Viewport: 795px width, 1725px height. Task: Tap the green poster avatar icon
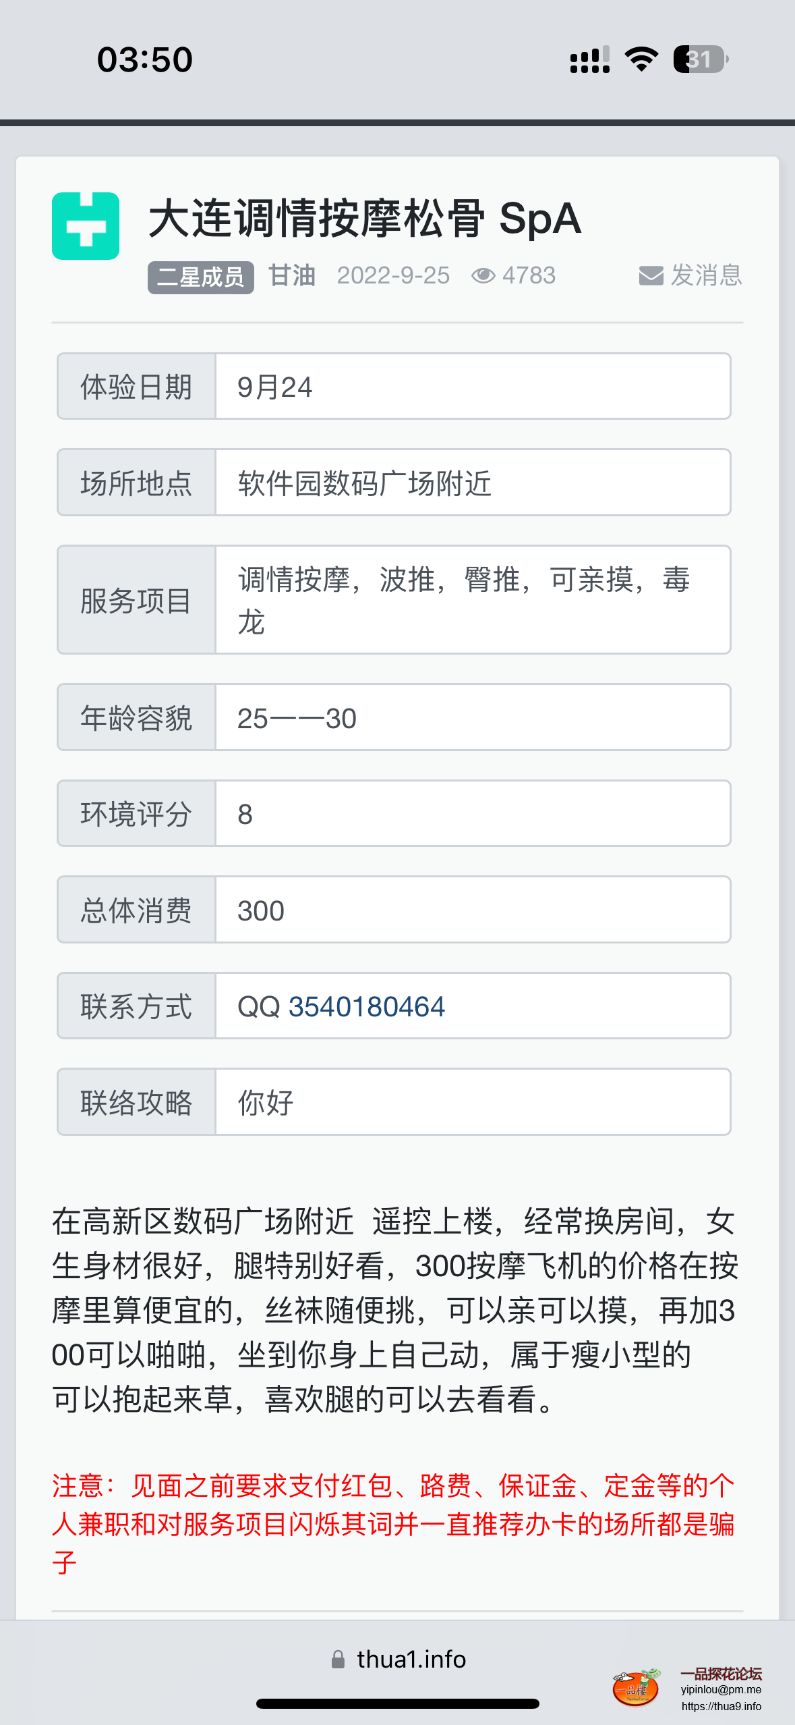point(86,226)
